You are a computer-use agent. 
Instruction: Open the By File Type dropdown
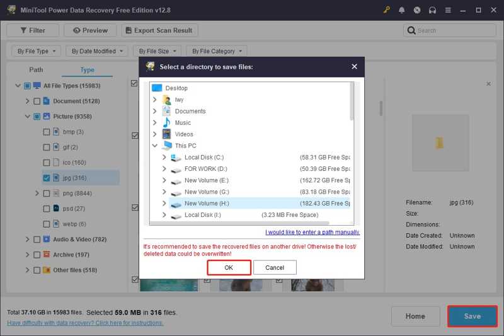37,51
